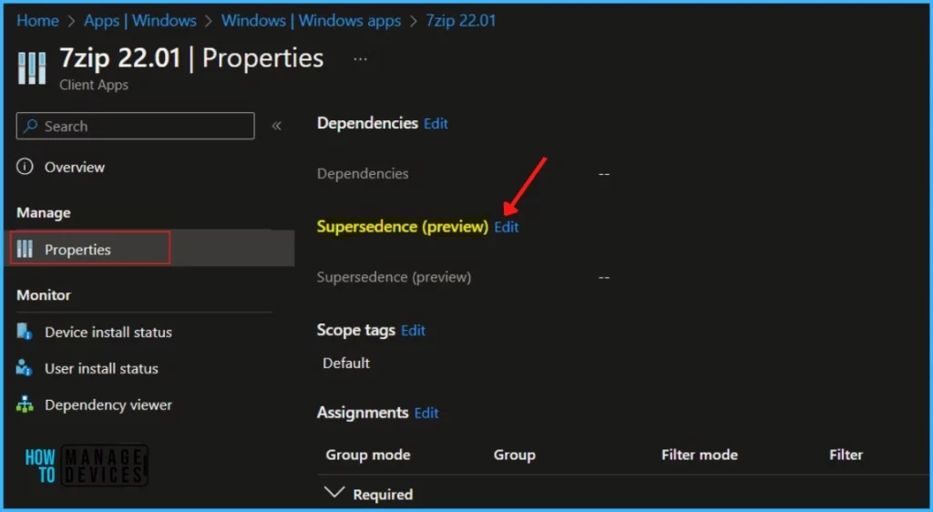The image size is (933, 512).
Task: Click the magnifier icon in Search box
Action: [x=31, y=126]
